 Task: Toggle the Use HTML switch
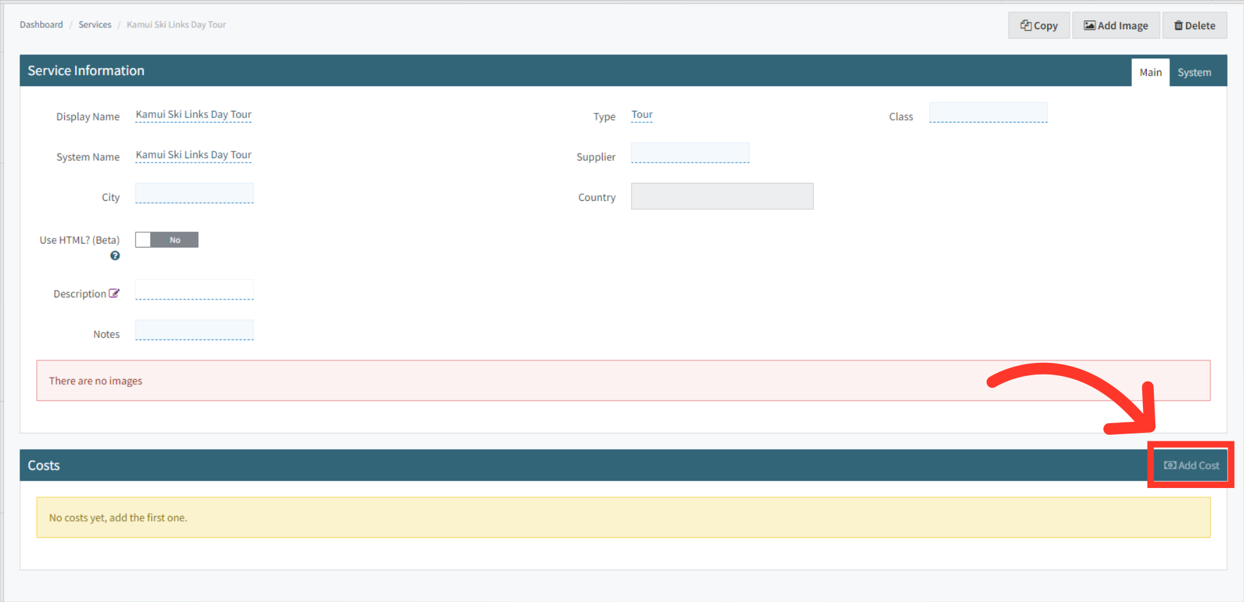tap(167, 240)
